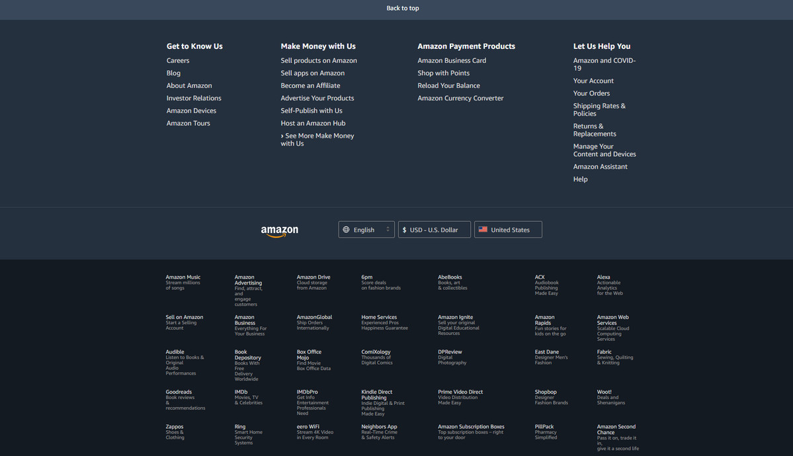The image size is (793, 456).
Task: Open Amazon Music footer link
Action: point(183,283)
